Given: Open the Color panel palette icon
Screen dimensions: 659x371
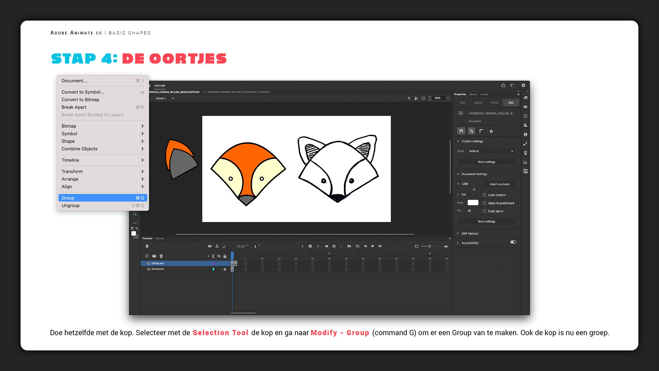Looking at the screenshot, I should [525, 98].
